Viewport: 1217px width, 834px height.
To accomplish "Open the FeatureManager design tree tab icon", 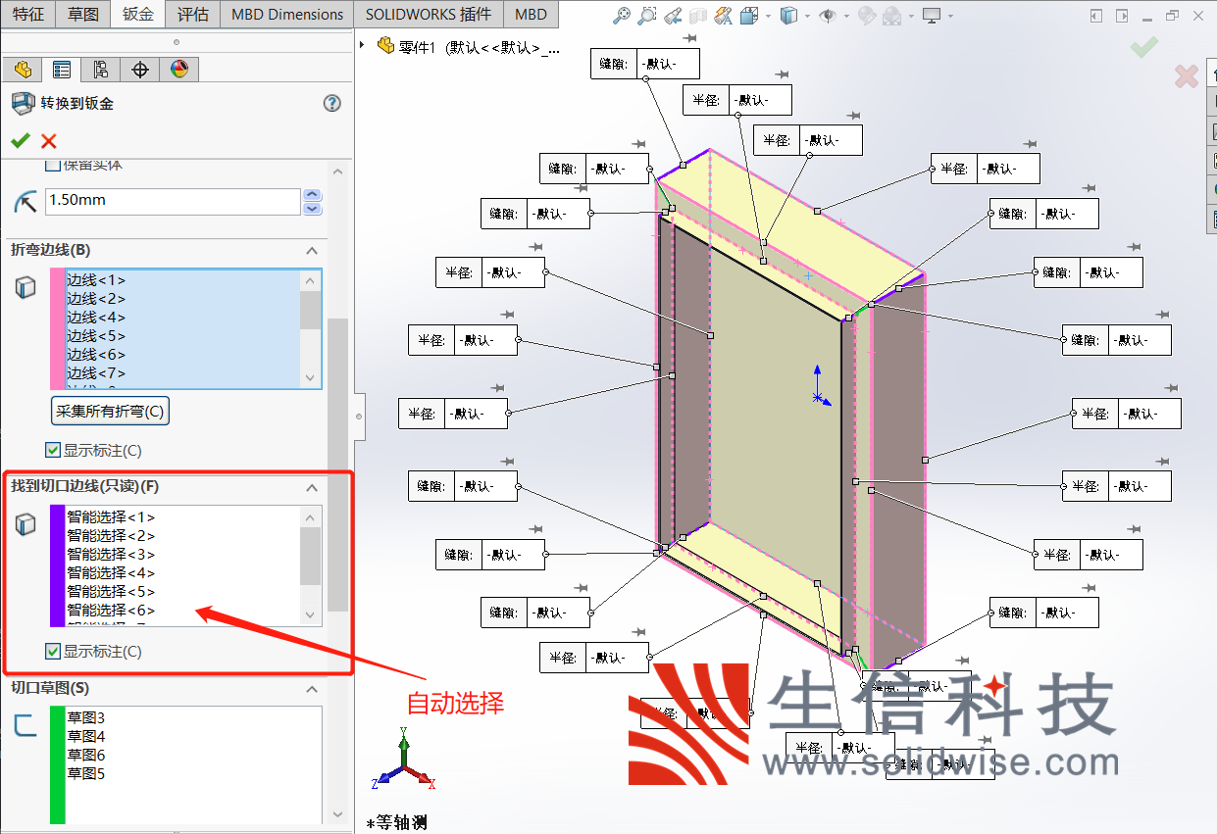I will coord(23,70).
